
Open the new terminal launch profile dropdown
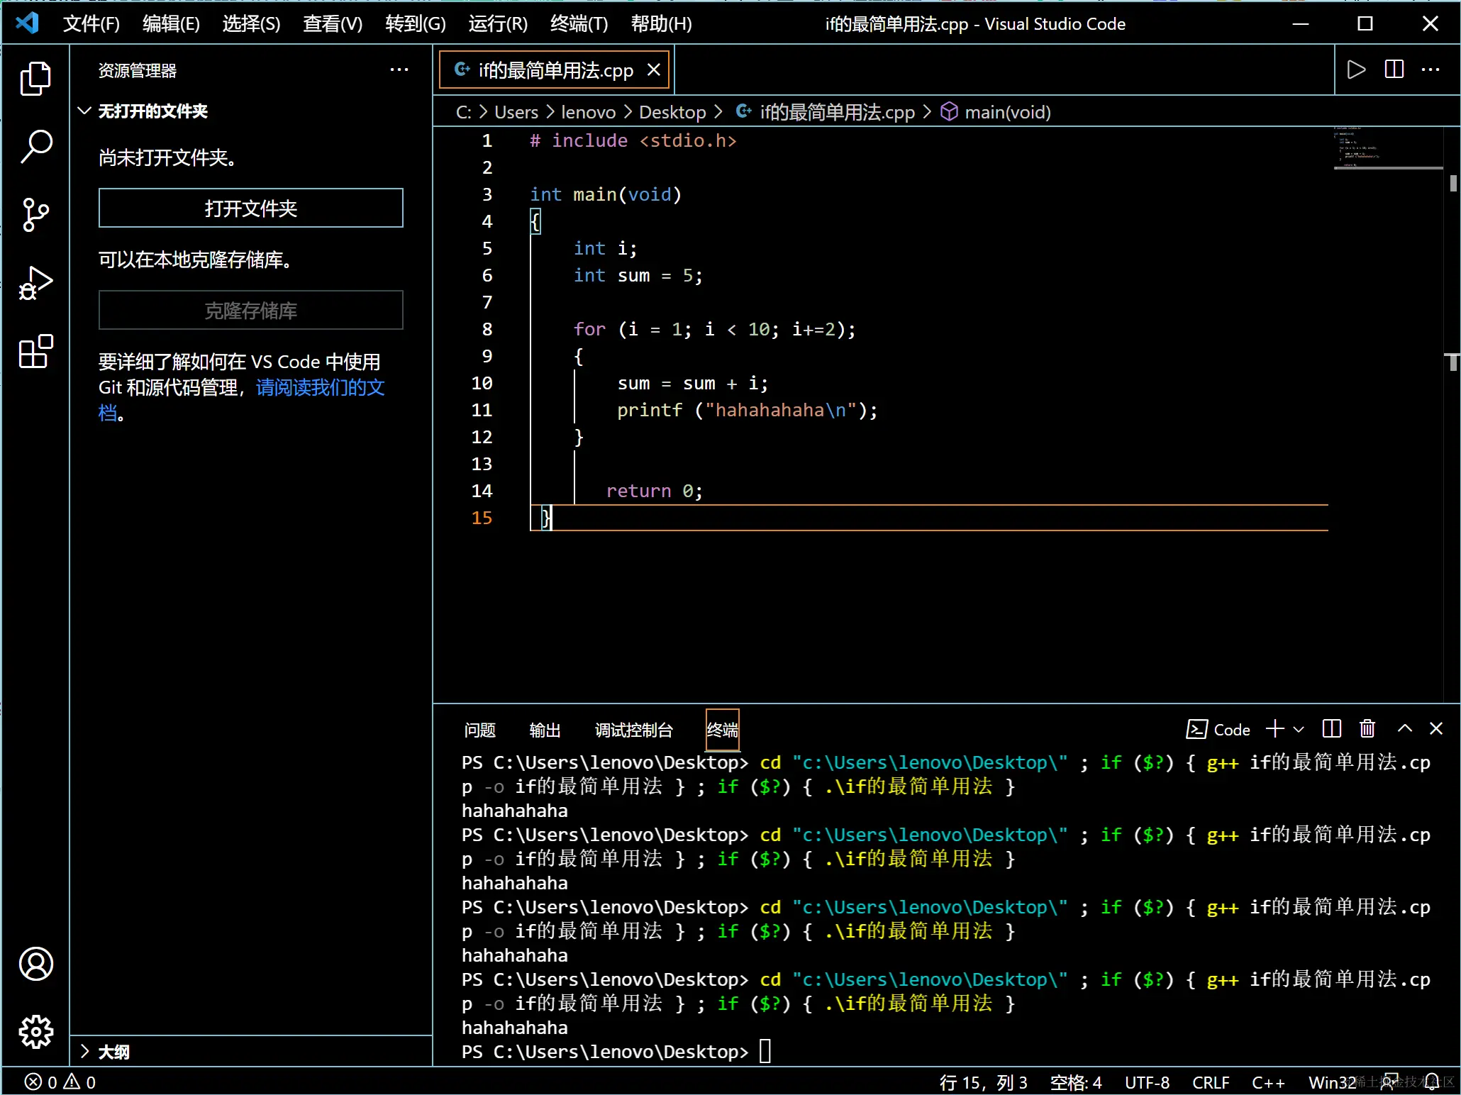(1299, 729)
